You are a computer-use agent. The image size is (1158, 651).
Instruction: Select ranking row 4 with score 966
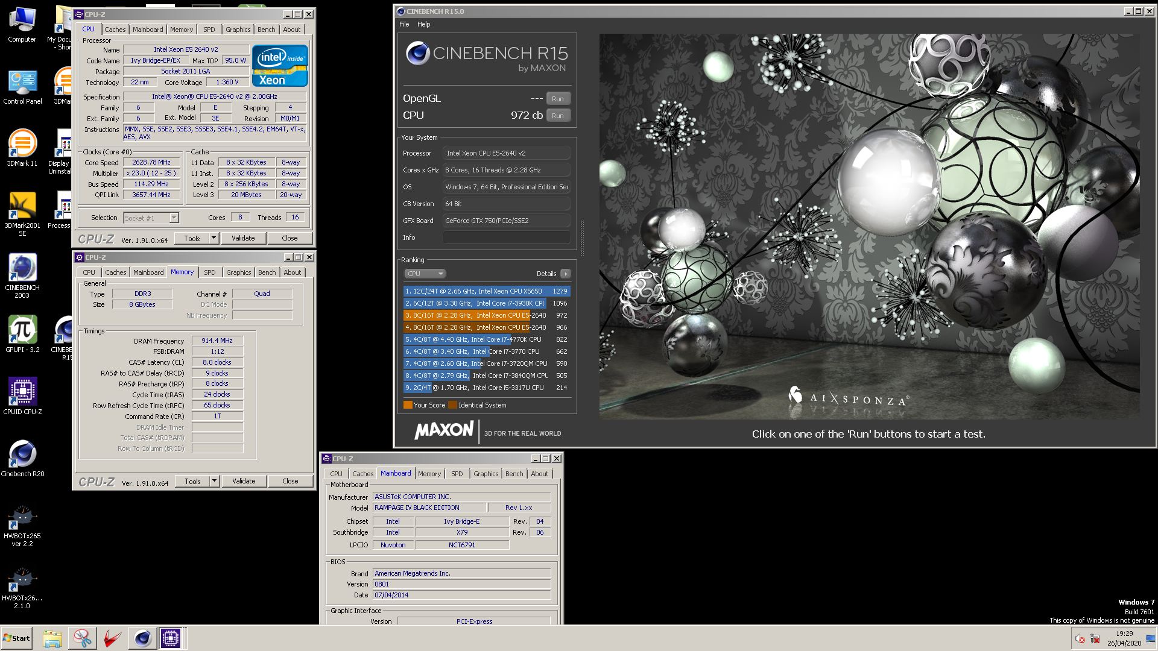486,327
